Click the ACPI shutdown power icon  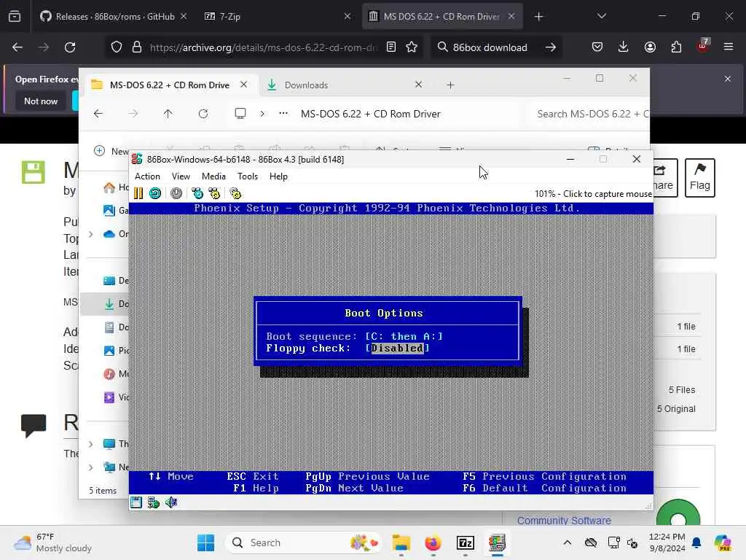tap(176, 192)
